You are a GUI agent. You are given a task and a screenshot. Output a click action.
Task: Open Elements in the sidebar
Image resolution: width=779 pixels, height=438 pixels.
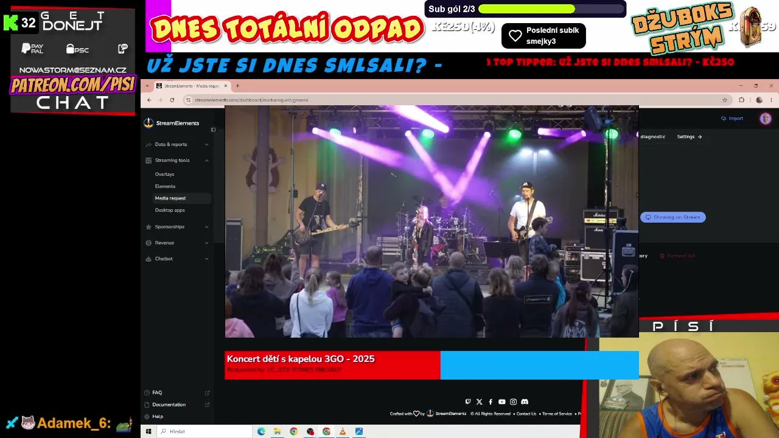click(x=165, y=186)
